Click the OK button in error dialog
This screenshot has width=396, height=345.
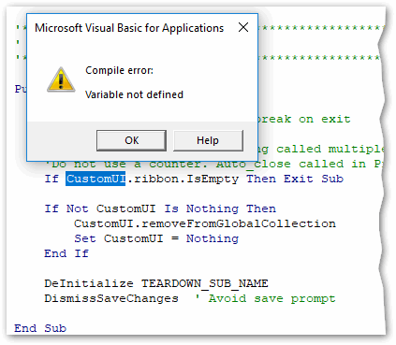(x=131, y=140)
